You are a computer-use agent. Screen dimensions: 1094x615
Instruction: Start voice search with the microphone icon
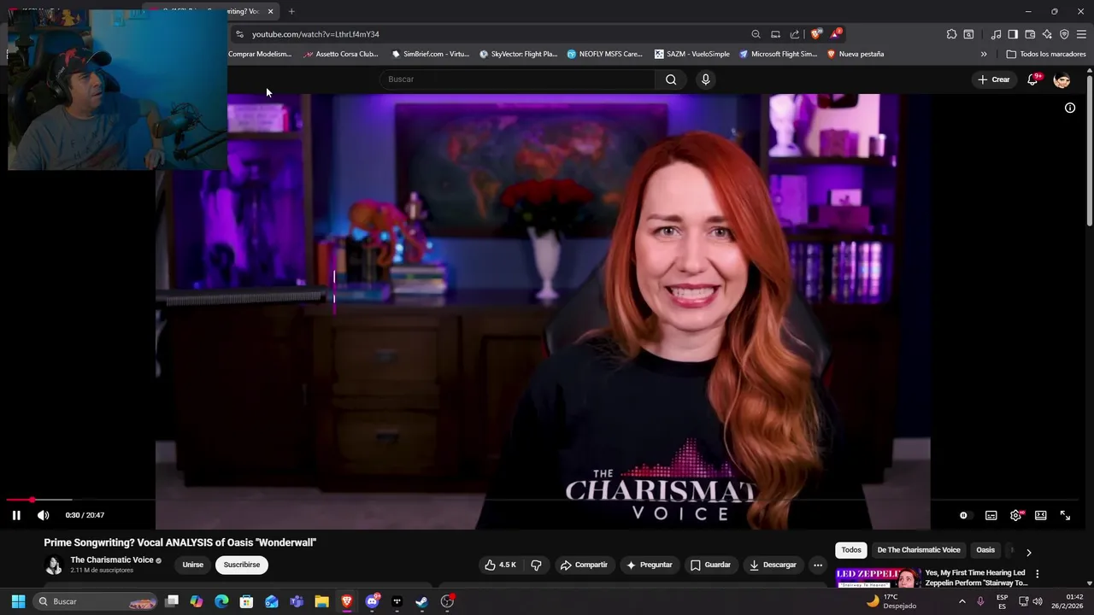(x=705, y=79)
